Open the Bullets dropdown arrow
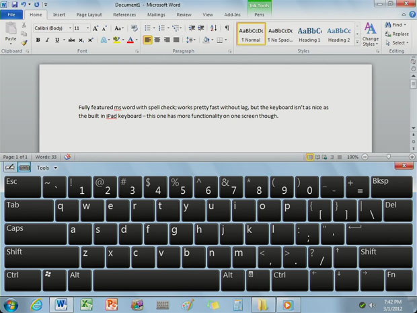This screenshot has width=417, height=313. pos(154,28)
